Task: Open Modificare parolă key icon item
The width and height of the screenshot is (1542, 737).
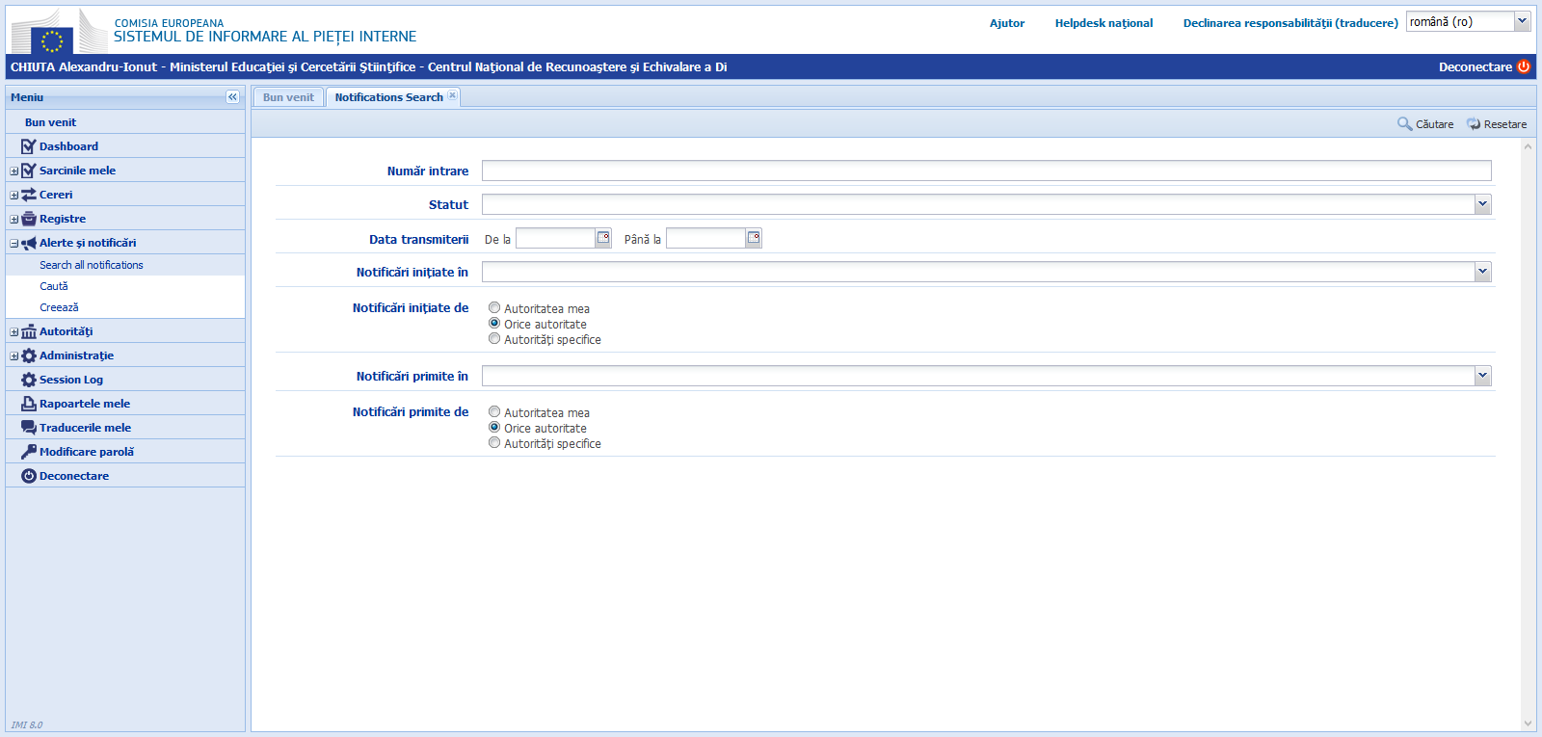Action: pos(86,452)
